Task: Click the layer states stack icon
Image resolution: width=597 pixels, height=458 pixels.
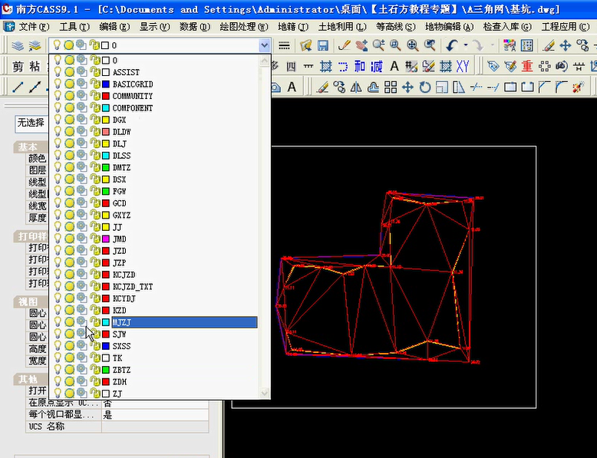Action: pos(35,46)
